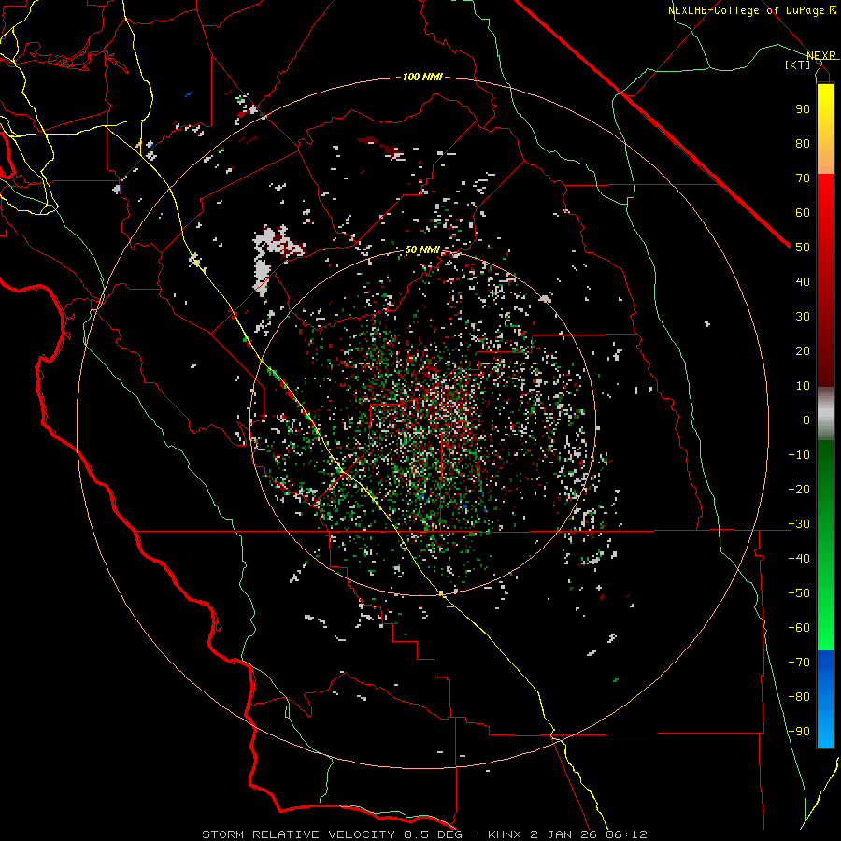Screen dimensions: 841x841
Task: Select the 80 value on the velocity scale
Action: tap(803, 143)
